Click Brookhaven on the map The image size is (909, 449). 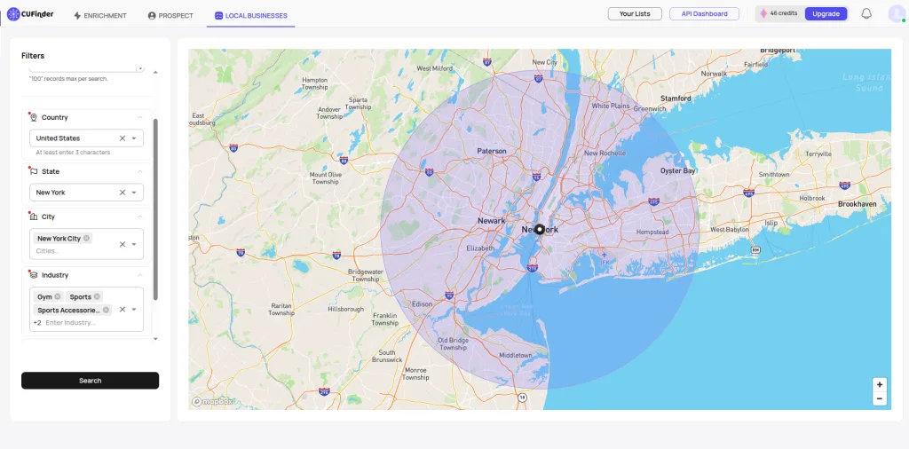857,204
